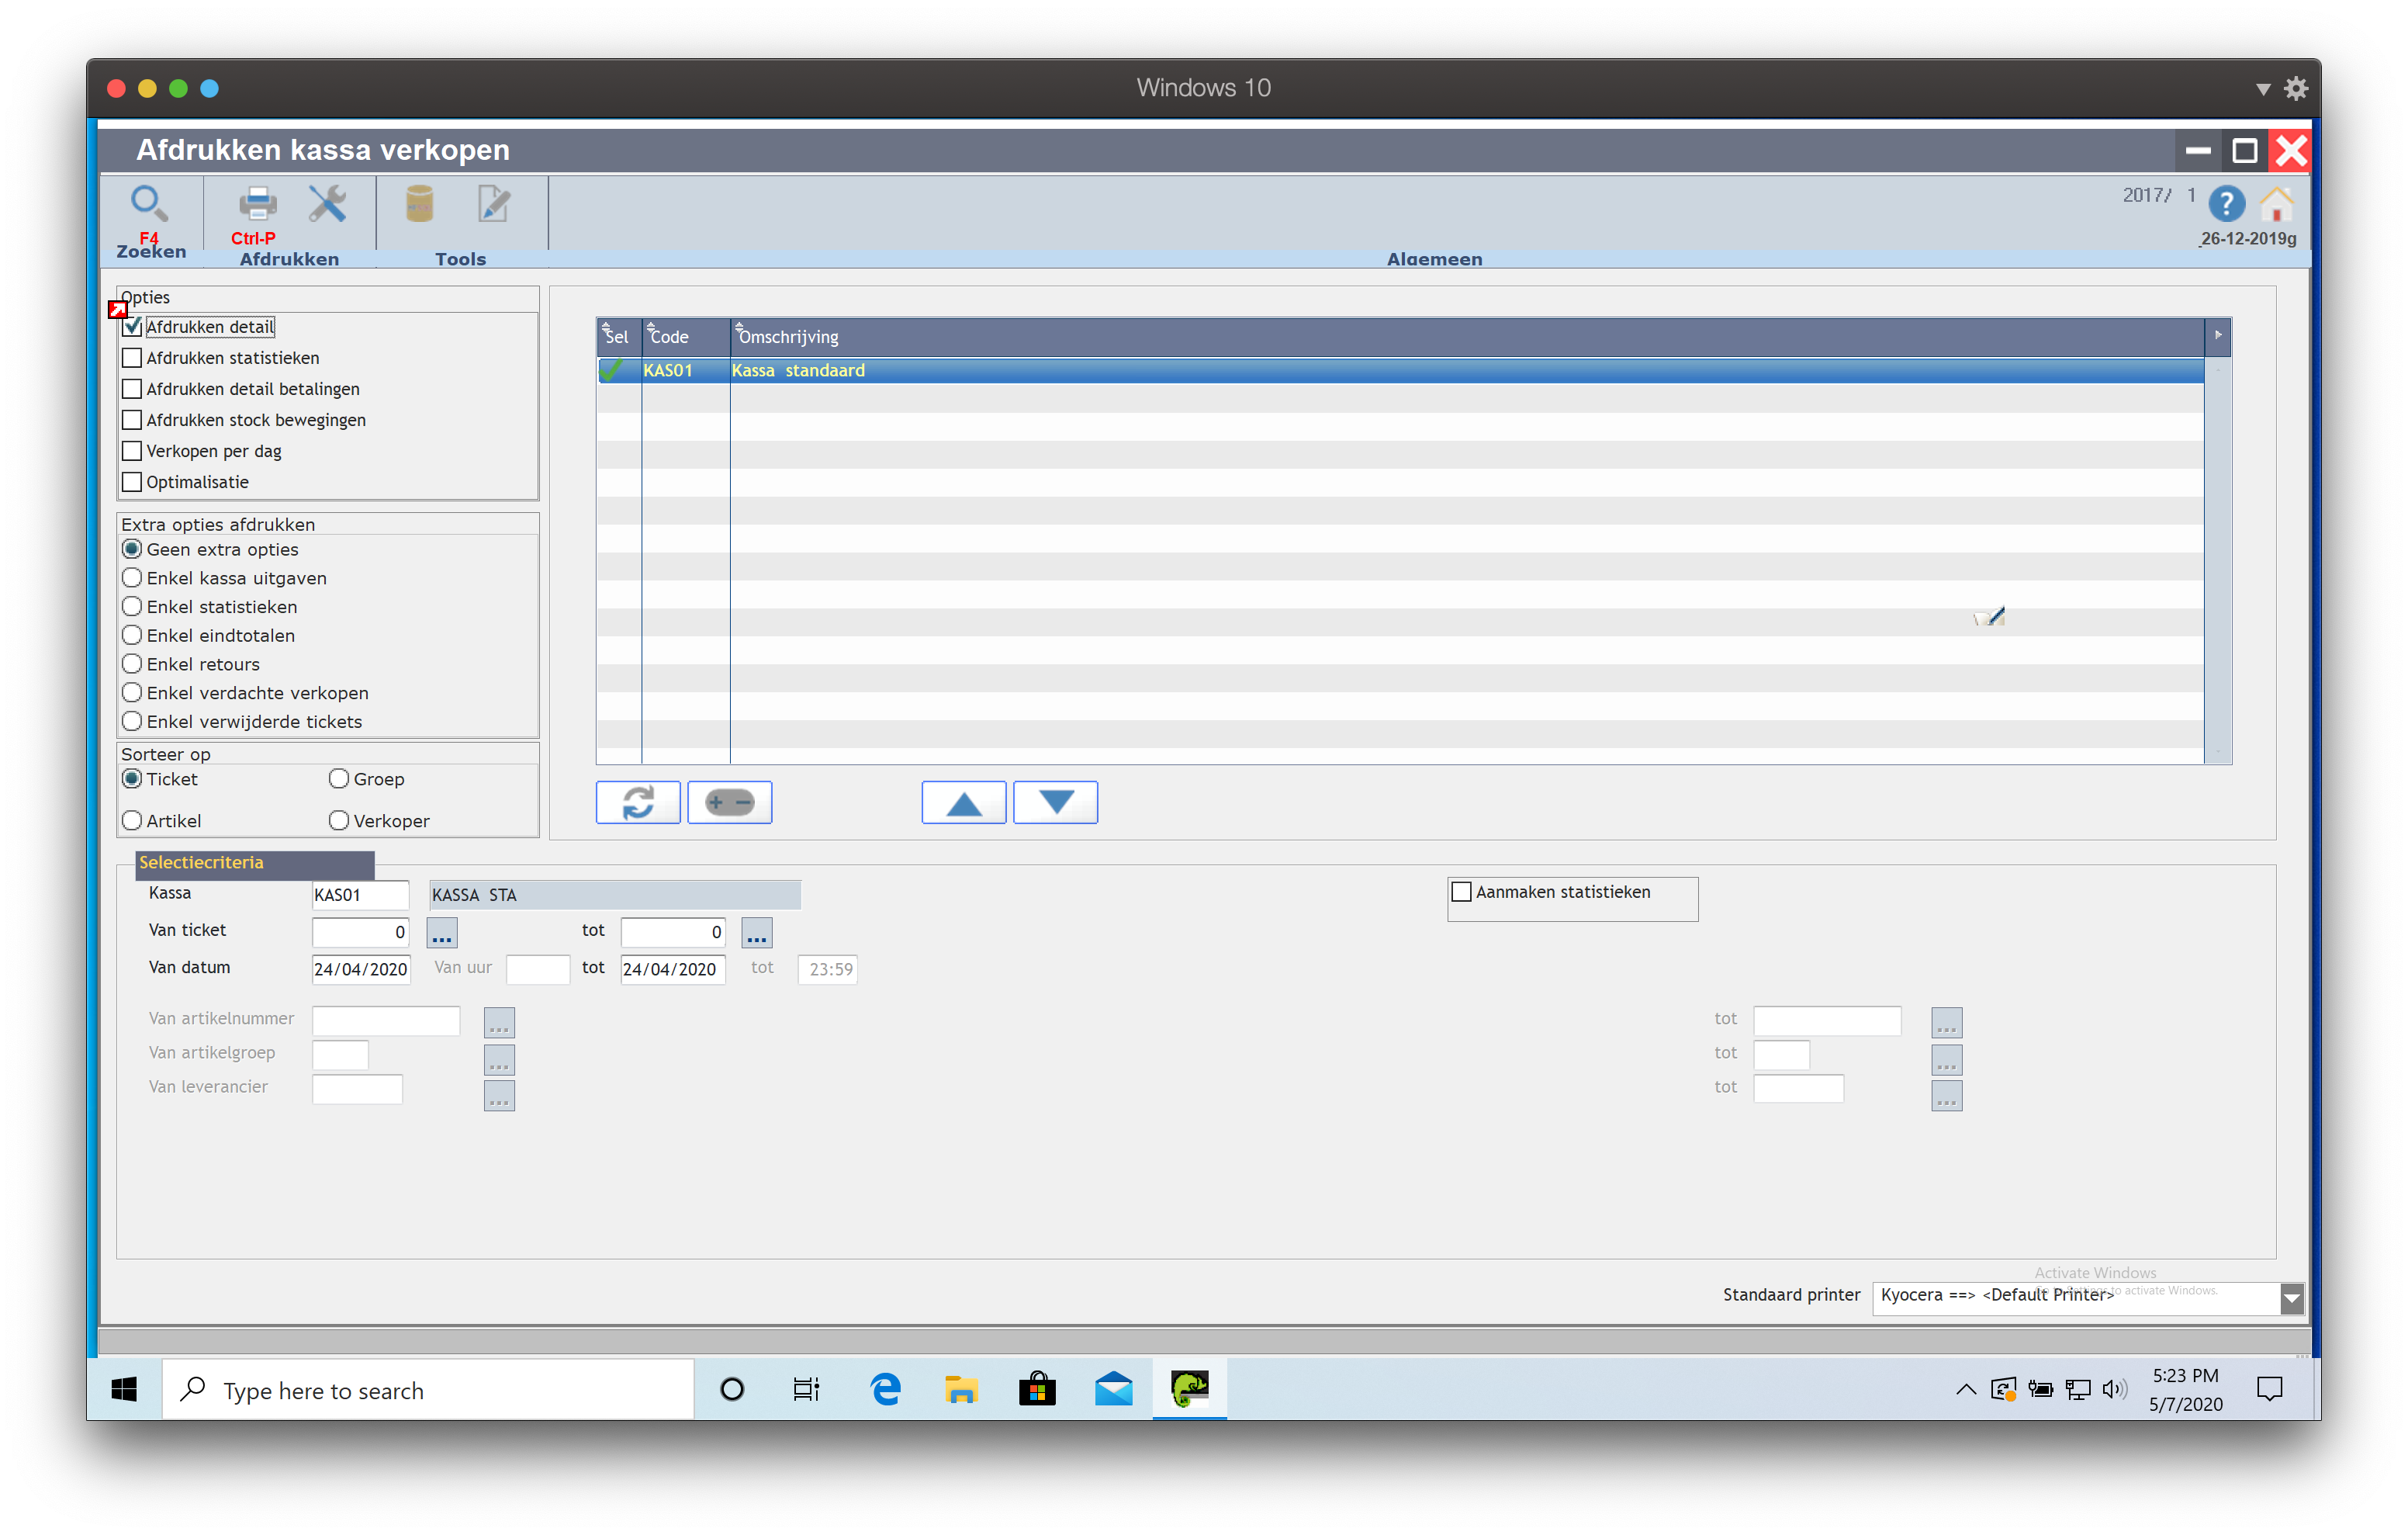Click the home house icon
This screenshot has width=2408, height=1535.
tap(2277, 205)
